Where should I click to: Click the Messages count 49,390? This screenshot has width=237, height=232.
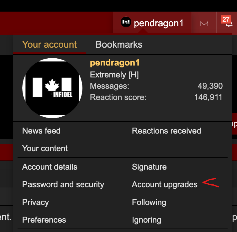tap(210, 86)
